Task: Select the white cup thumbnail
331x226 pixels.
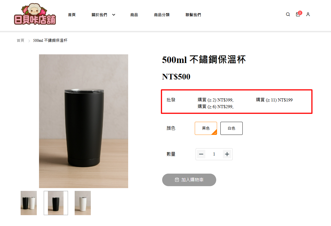Action: 83,203
